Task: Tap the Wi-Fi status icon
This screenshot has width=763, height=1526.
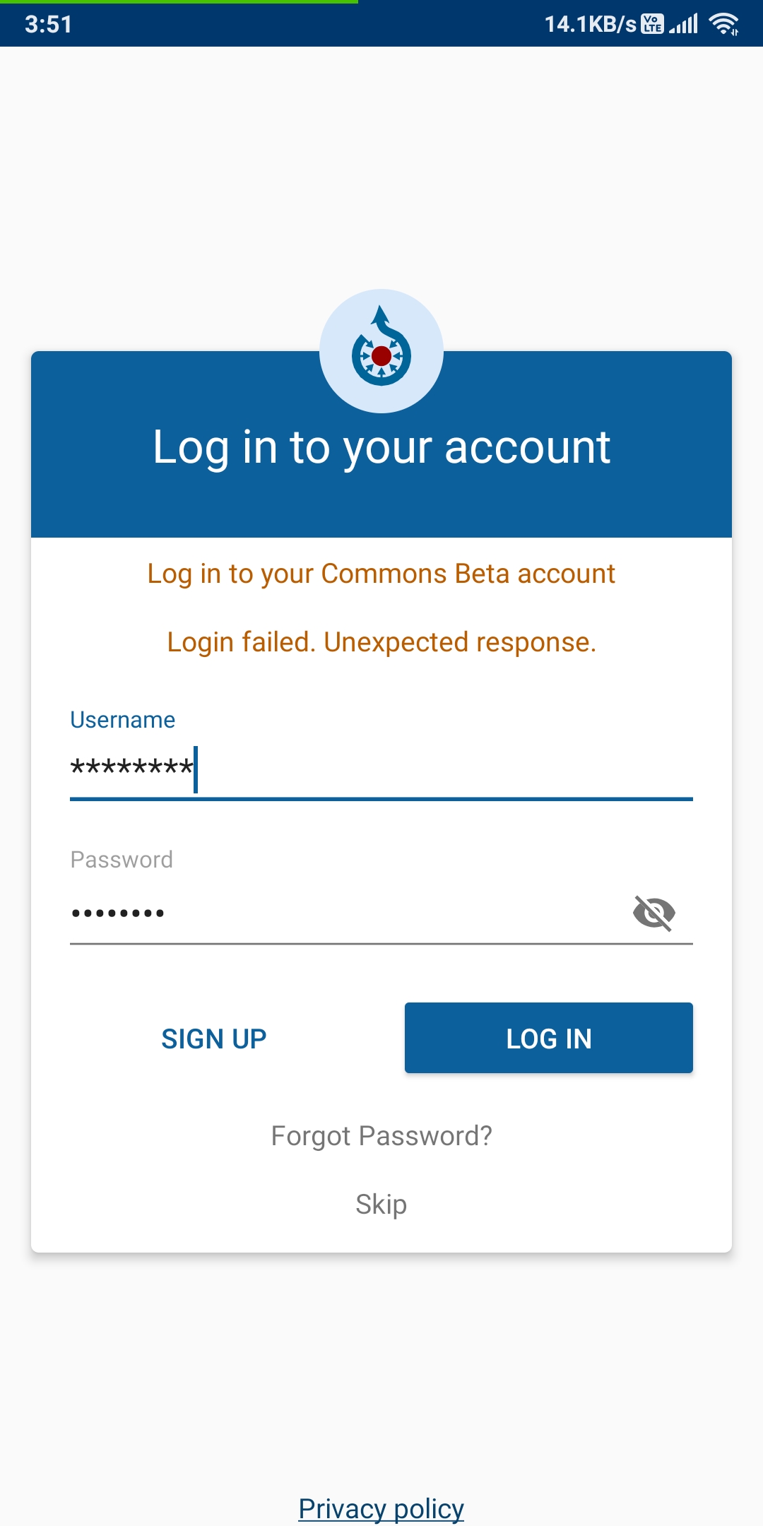Action: [x=725, y=25]
